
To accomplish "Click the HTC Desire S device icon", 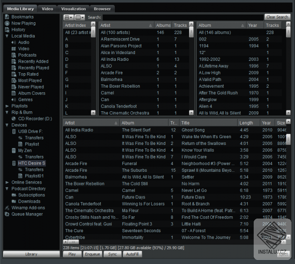I will [x=14, y=163].
